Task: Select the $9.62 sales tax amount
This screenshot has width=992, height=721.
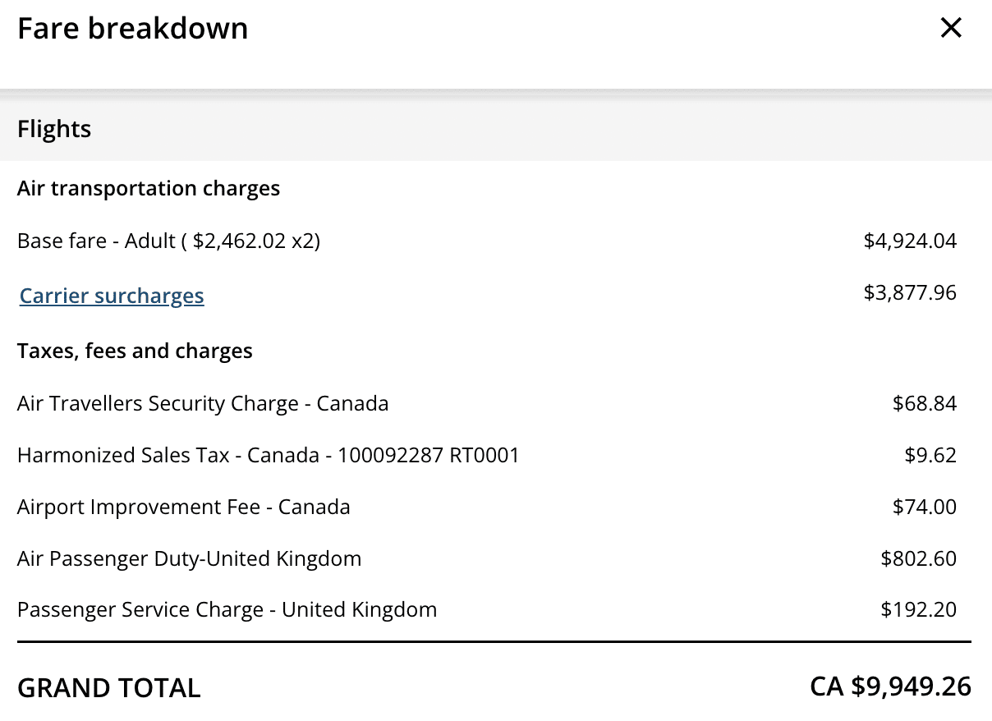Action: [x=930, y=455]
